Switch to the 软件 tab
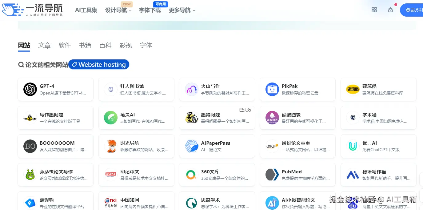 pos(65,45)
